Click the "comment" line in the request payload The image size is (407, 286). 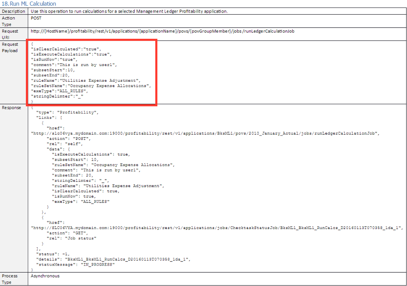click(74, 65)
